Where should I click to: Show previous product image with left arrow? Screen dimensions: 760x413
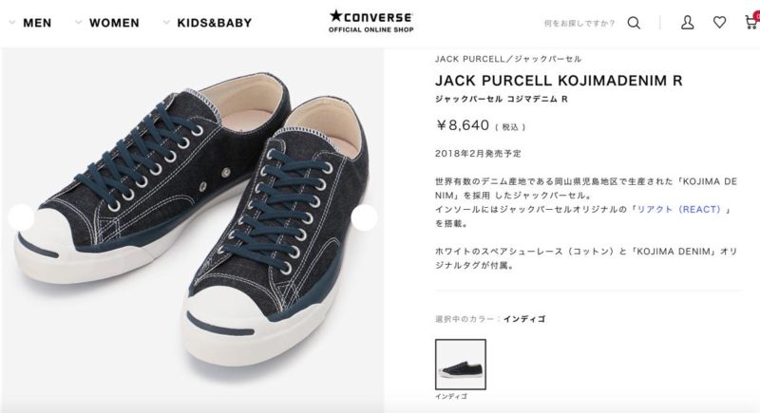click(21, 217)
